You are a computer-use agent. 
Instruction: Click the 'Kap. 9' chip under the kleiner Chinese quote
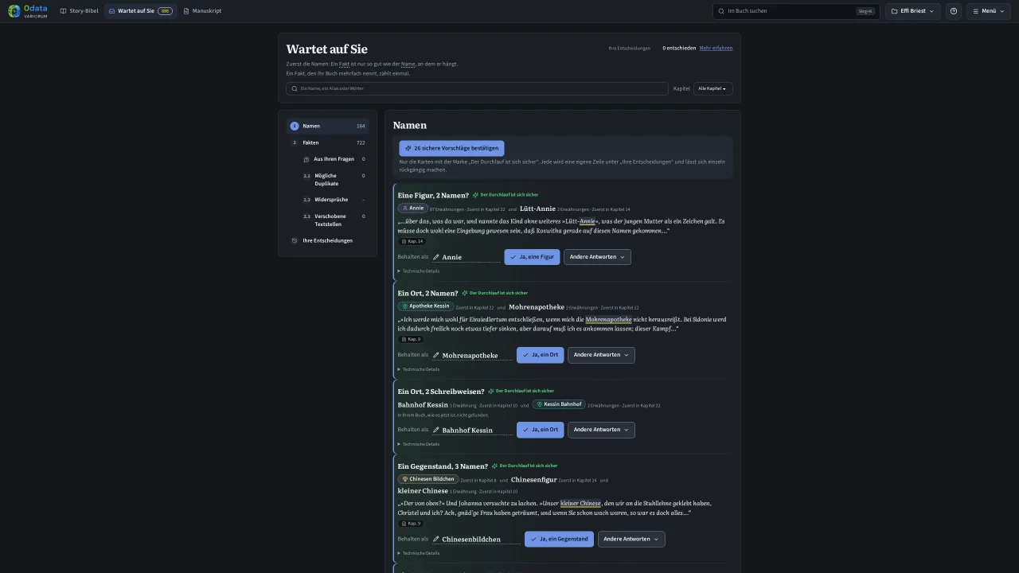(x=410, y=523)
